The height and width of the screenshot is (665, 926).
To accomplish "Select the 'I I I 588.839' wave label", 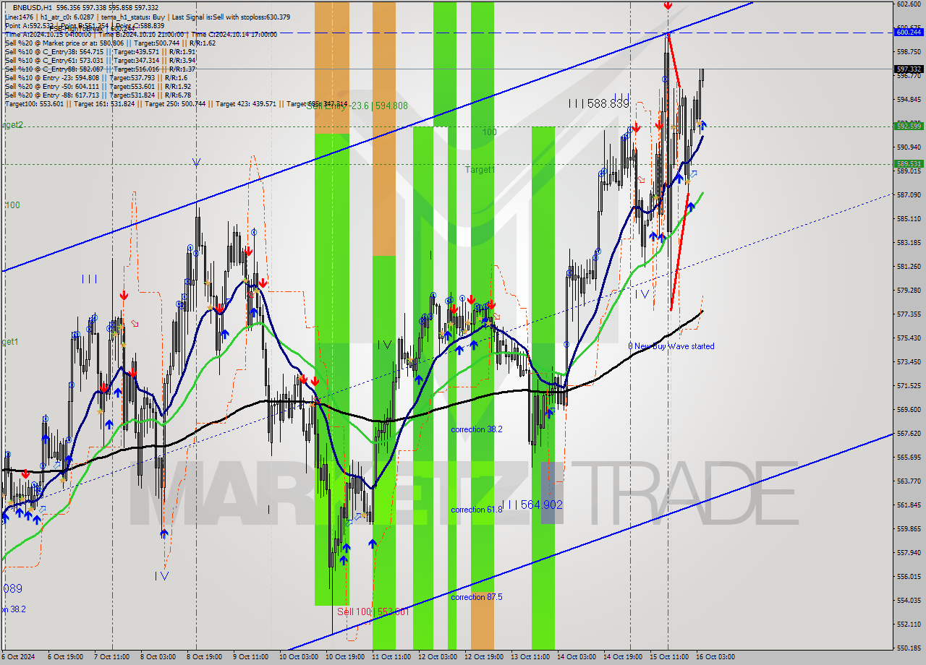I will (599, 104).
